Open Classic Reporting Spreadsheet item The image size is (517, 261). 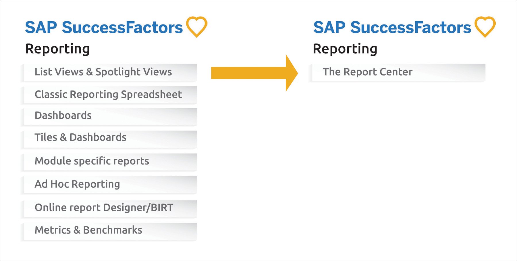click(109, 95)
